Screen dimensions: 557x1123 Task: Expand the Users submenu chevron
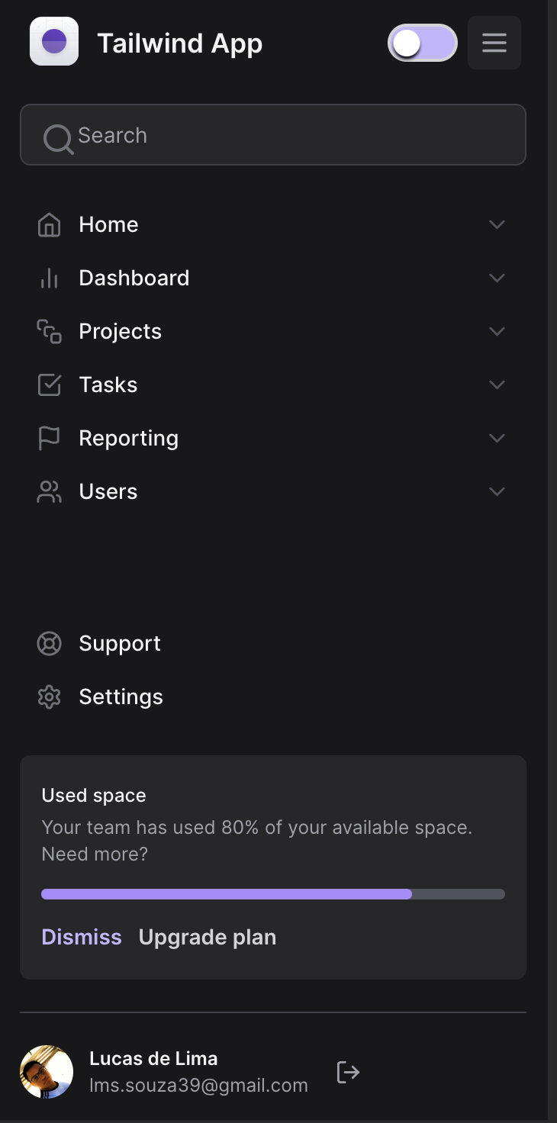(x=497, y=492)
